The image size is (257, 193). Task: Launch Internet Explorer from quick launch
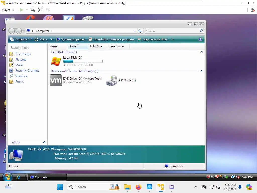18,177
